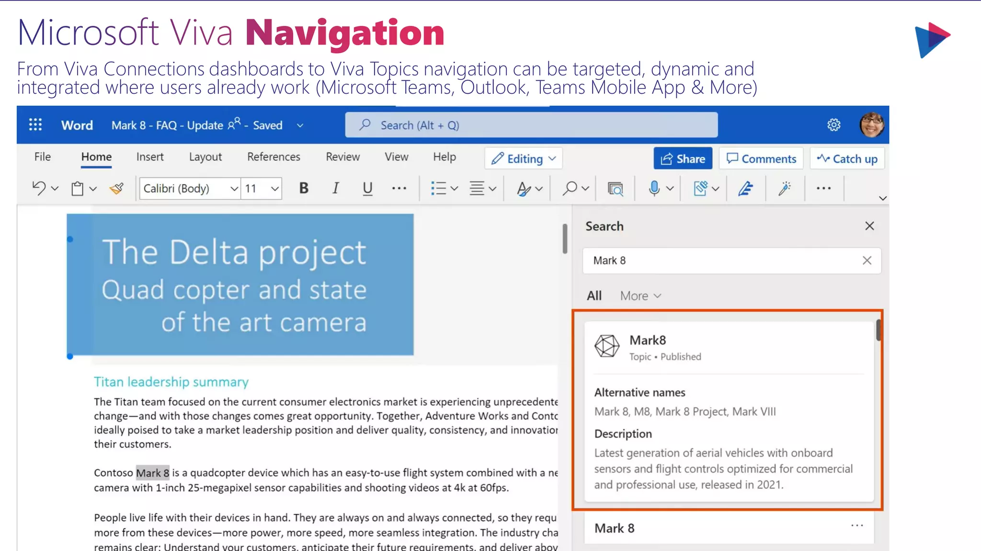Toggle Bold formatting
Image resolution: width=981 pixels, height=551 pixels.
click(304, 188)
